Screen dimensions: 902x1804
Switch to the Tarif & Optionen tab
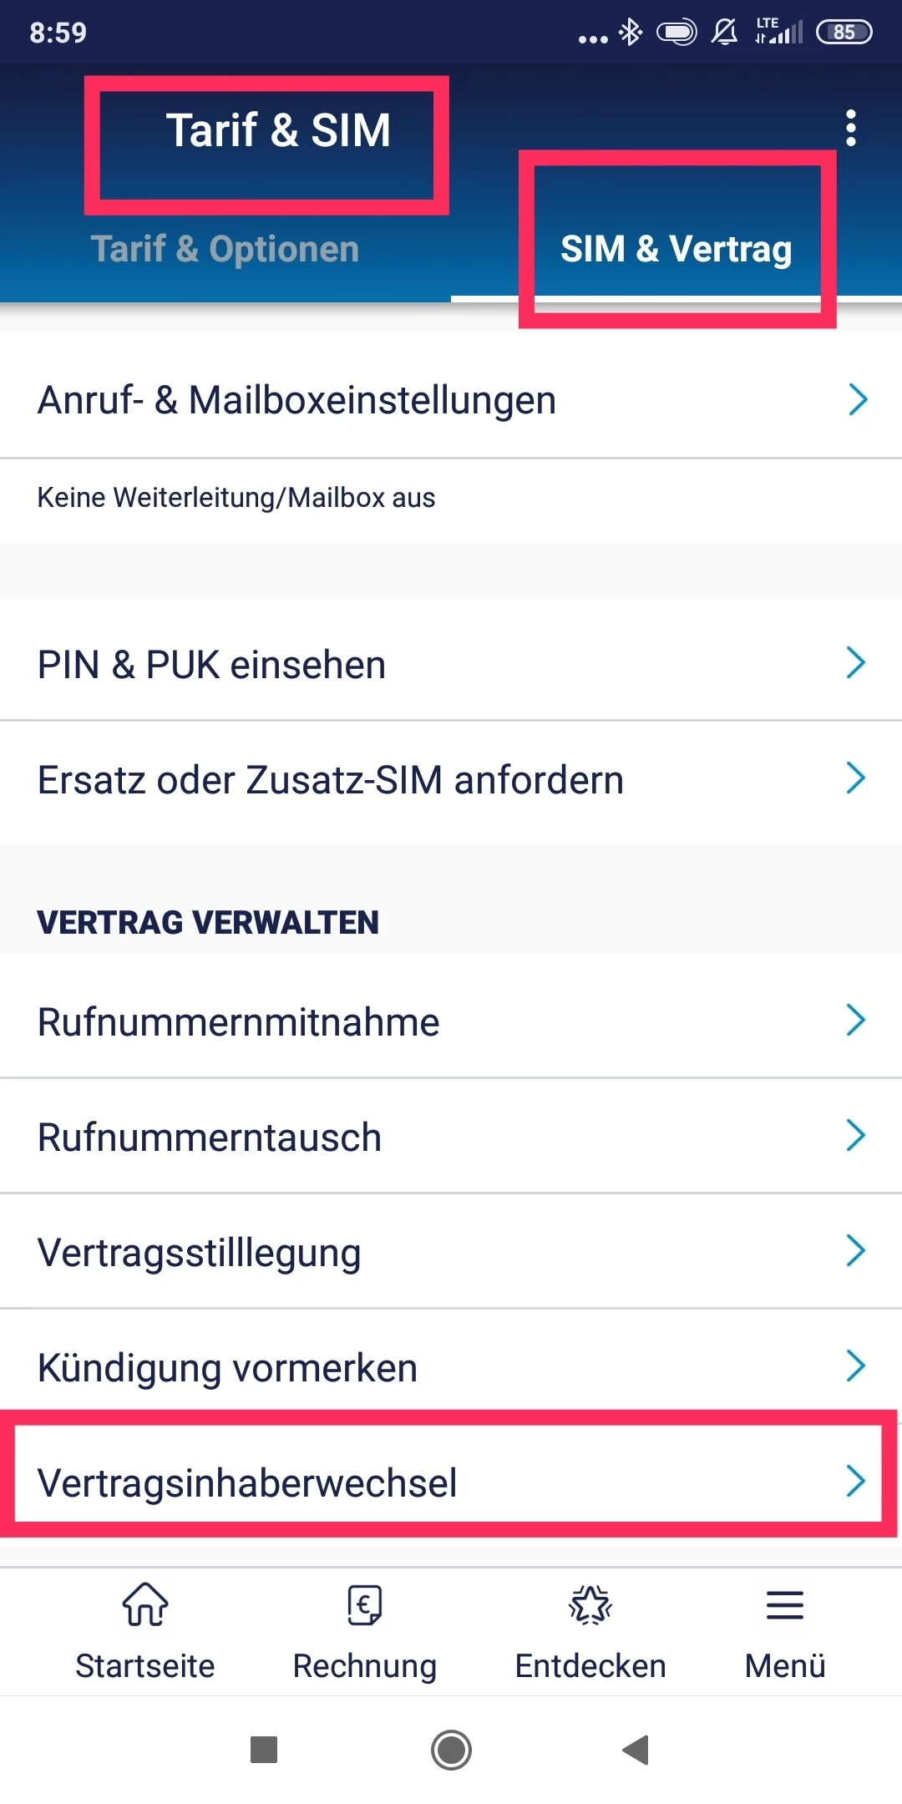225,249
